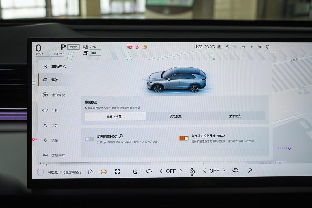Toggle 车身稳定控制系统 (ESC) switch
The width and height of the screenshot is (312, 208).
coord(184,138)
